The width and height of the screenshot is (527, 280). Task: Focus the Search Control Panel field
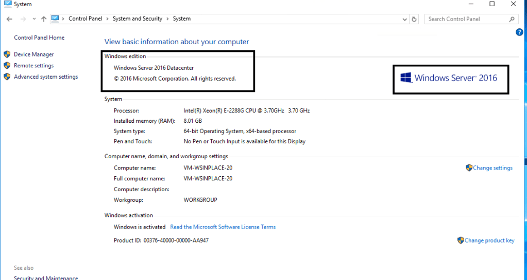tap(466, 19)
